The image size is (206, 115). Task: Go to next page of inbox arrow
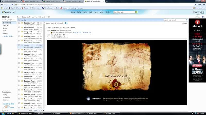point(44,110)
